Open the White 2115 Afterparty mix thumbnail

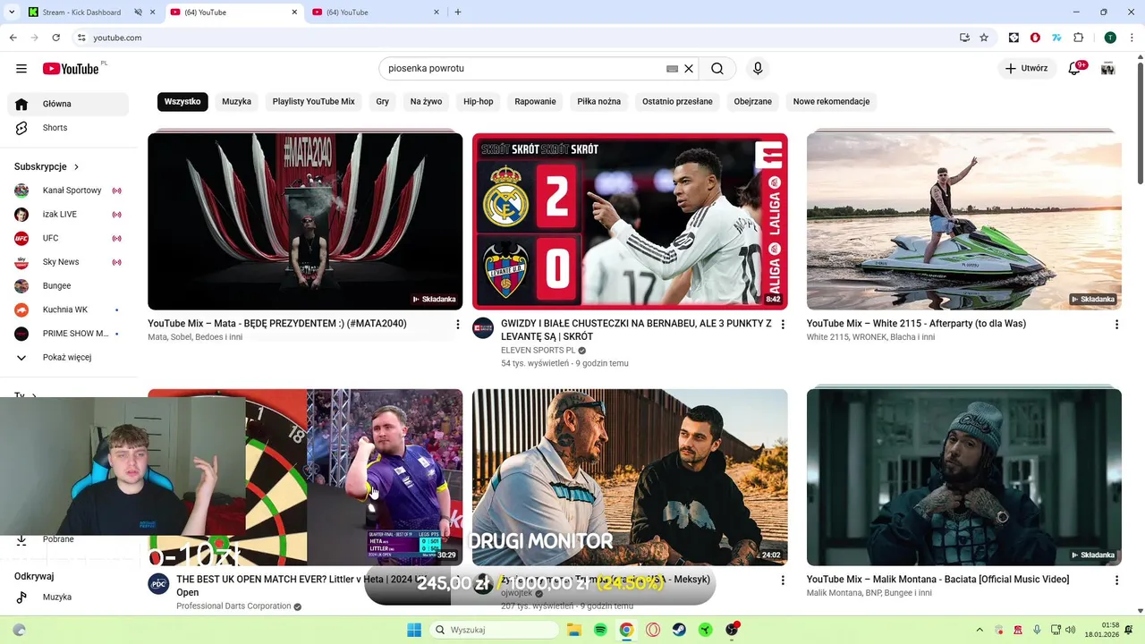(x=963, y=221)
